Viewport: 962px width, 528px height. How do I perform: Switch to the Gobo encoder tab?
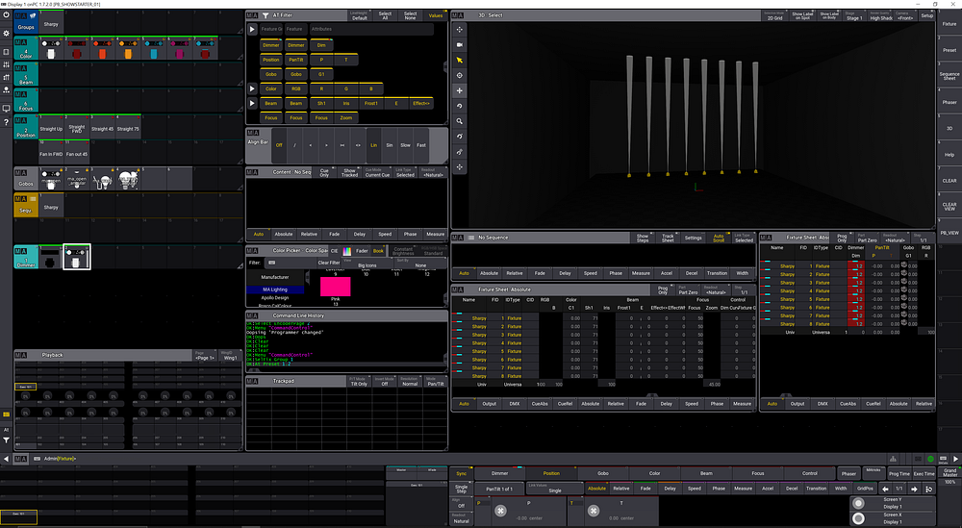coord(603,473)
